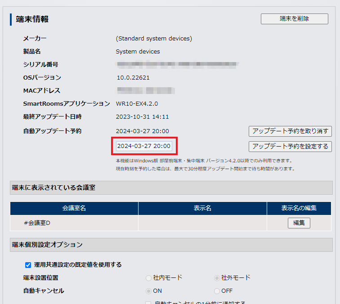
Task: Click the 端末情報 section heading
Action: tap(32, 19)
